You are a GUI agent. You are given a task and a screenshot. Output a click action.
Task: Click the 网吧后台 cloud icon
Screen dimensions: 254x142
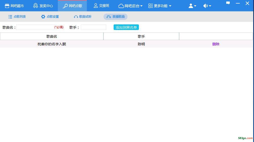[121, 6]
